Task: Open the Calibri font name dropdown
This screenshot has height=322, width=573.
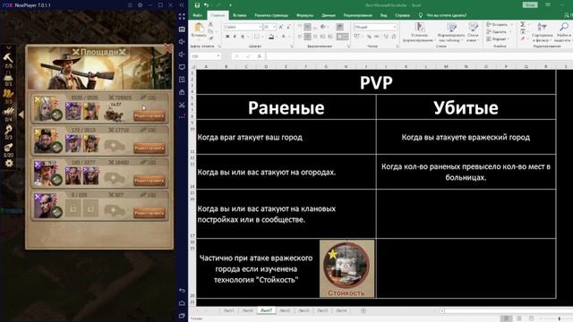Action: [x=260, y=27]
